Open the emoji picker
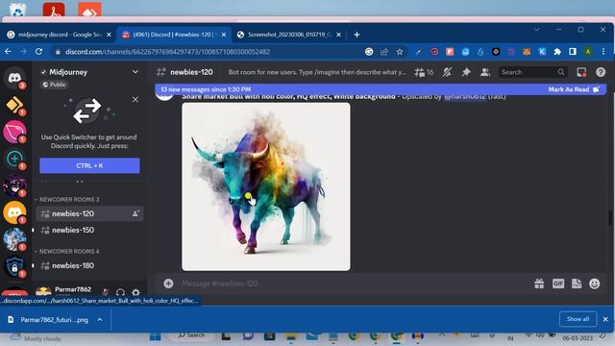The image size is (615, 346). tap(595, 284)
